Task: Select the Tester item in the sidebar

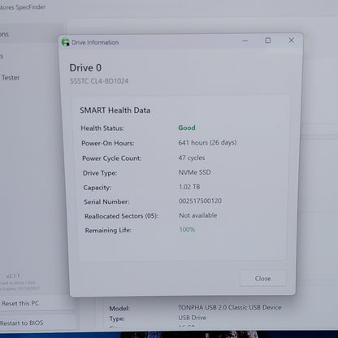Action: (11, 77)
